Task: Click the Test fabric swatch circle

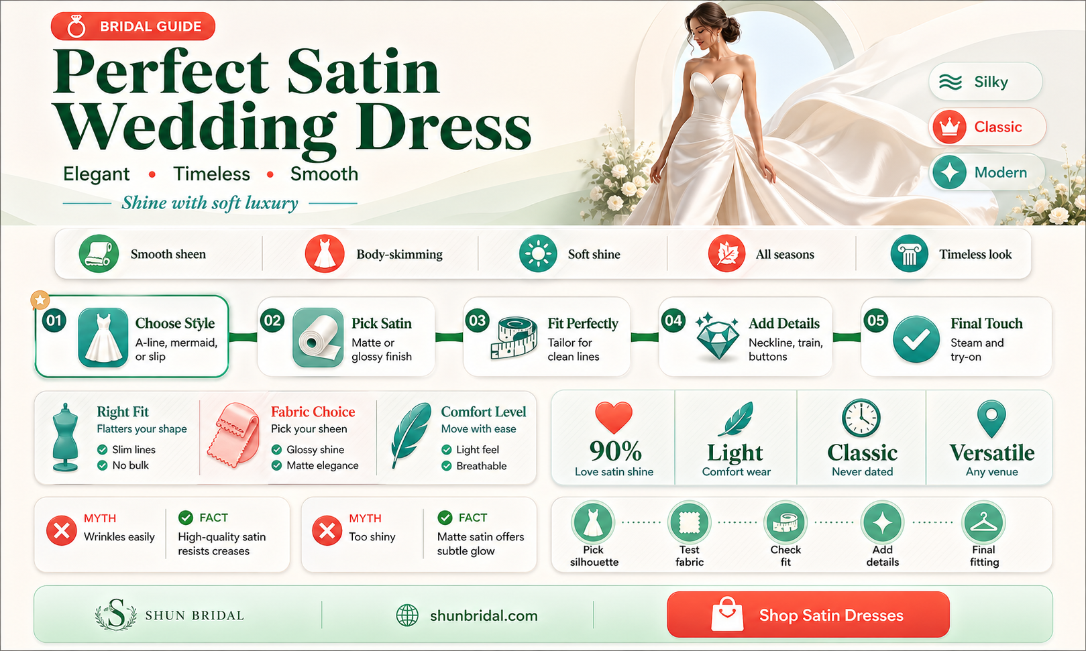Action: 690,522
